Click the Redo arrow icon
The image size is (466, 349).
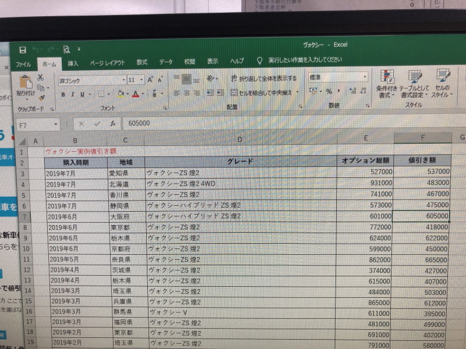click(x=51, y=49)
